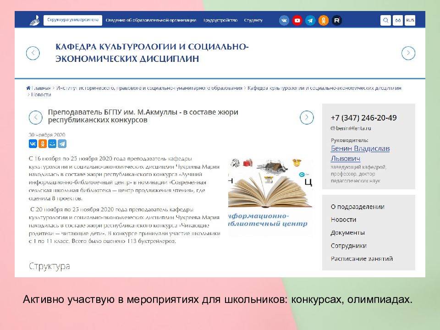
Task: Open the Telegram icon in the top navigation bar
Action: pos(310,21)
